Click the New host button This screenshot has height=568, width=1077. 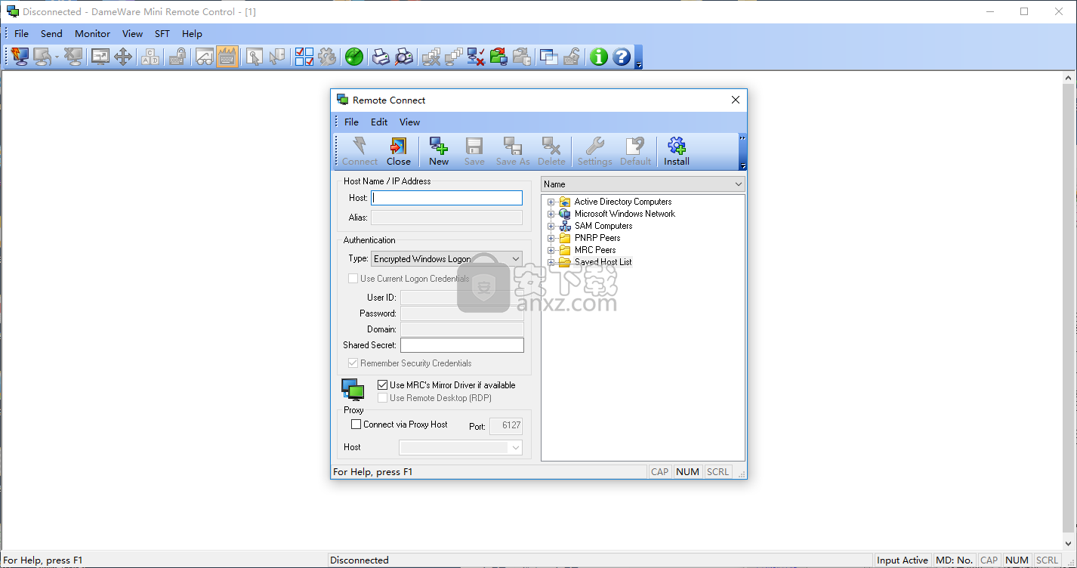(439, 151)
